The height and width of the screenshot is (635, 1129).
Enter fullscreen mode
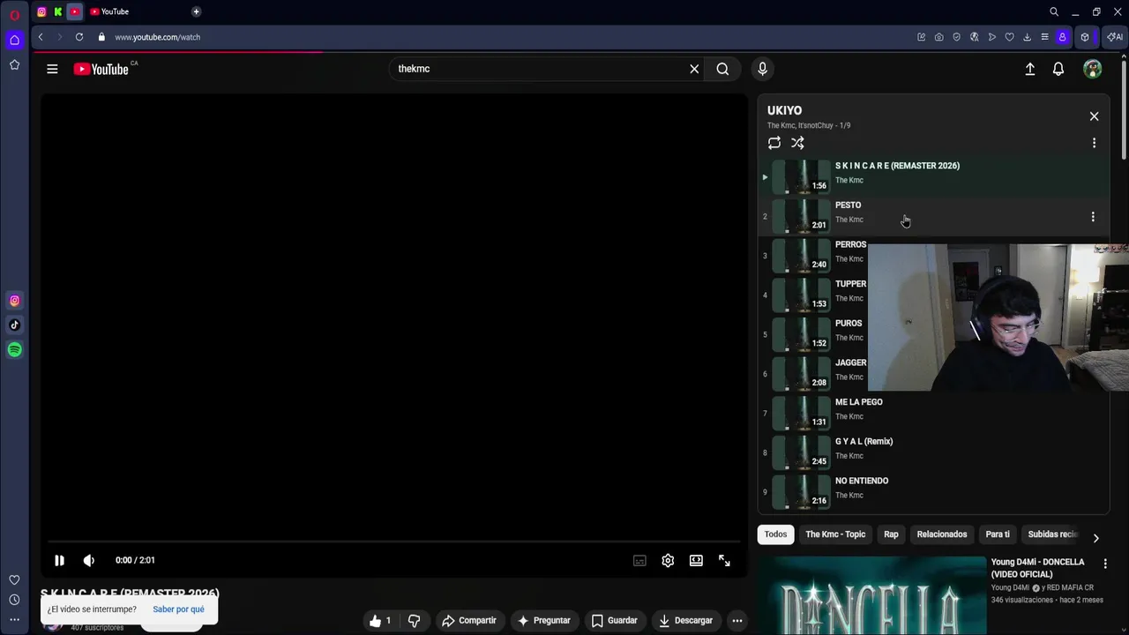coord(724,561)
